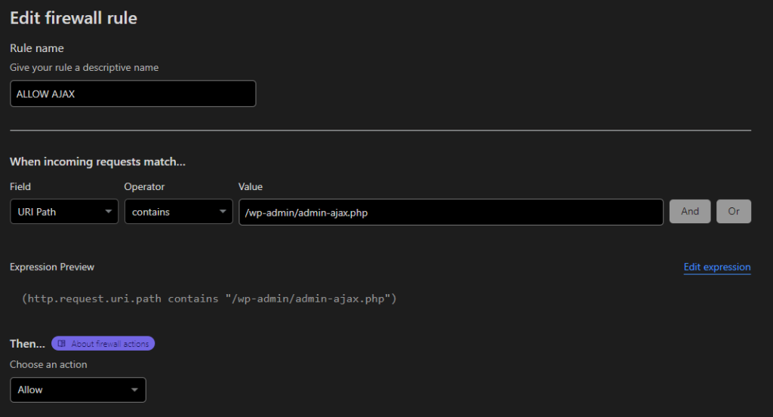Click the arrow on the contains selector
The height and width of the screenshot is (417, 773).
pos(223,212)
